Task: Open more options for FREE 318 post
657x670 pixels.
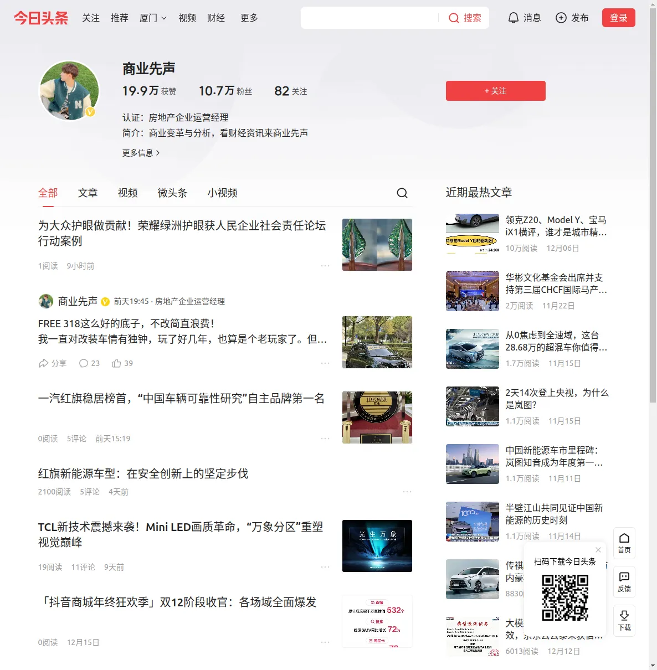Action: click(x=325, y=363)
